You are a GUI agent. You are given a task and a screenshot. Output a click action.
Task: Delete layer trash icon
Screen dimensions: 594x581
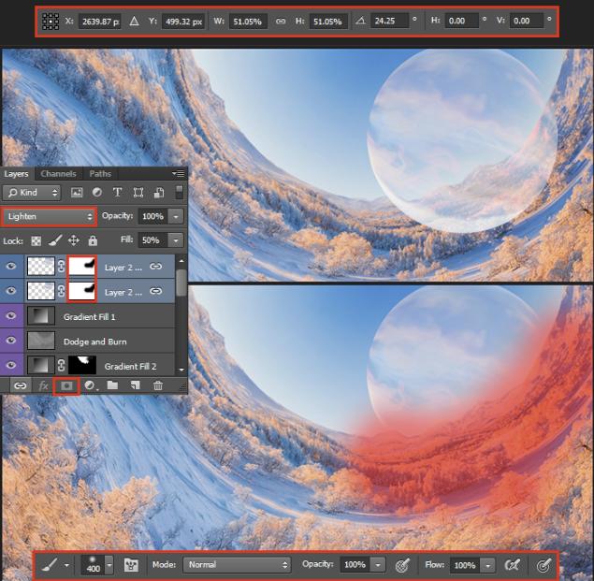point(158,385)
